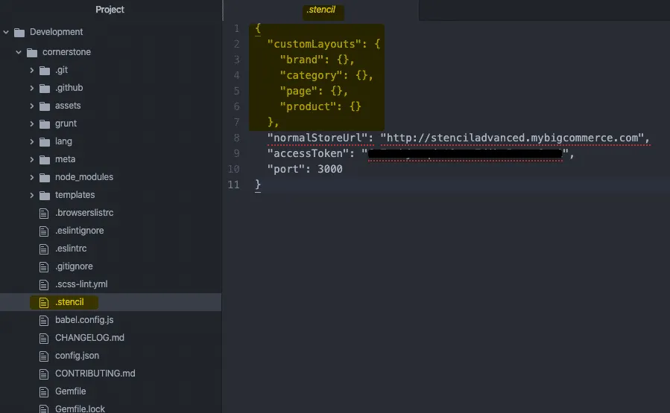Select the cornerstone folder name
The width and height of the screenshot is (670, 413).
66,52
